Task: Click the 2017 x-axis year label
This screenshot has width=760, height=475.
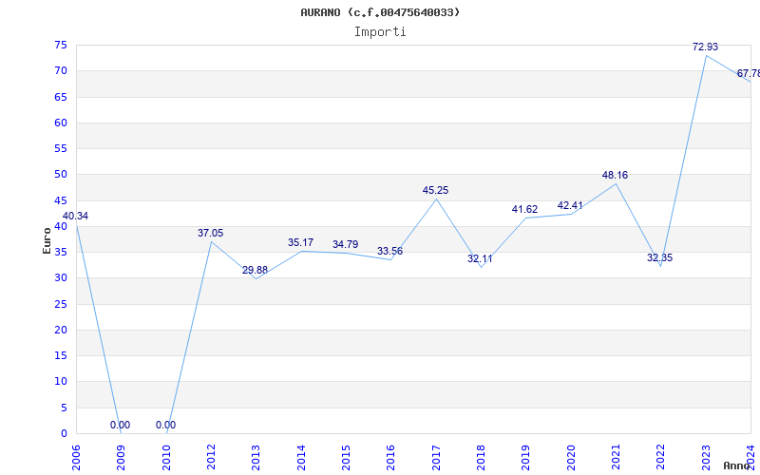Action: click(x=436, y=458)
